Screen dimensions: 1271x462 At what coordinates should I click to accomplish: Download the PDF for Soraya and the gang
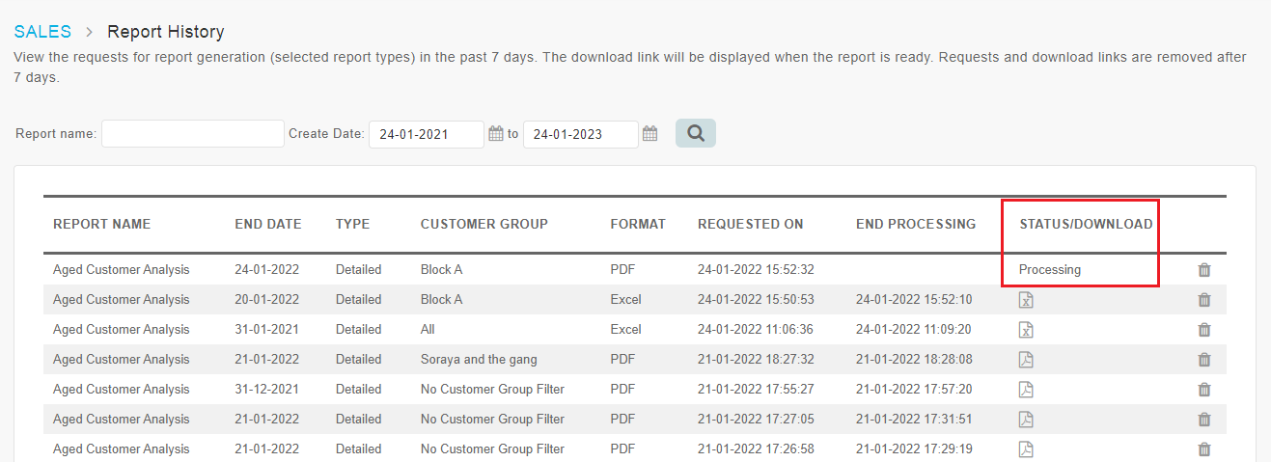1027,360
